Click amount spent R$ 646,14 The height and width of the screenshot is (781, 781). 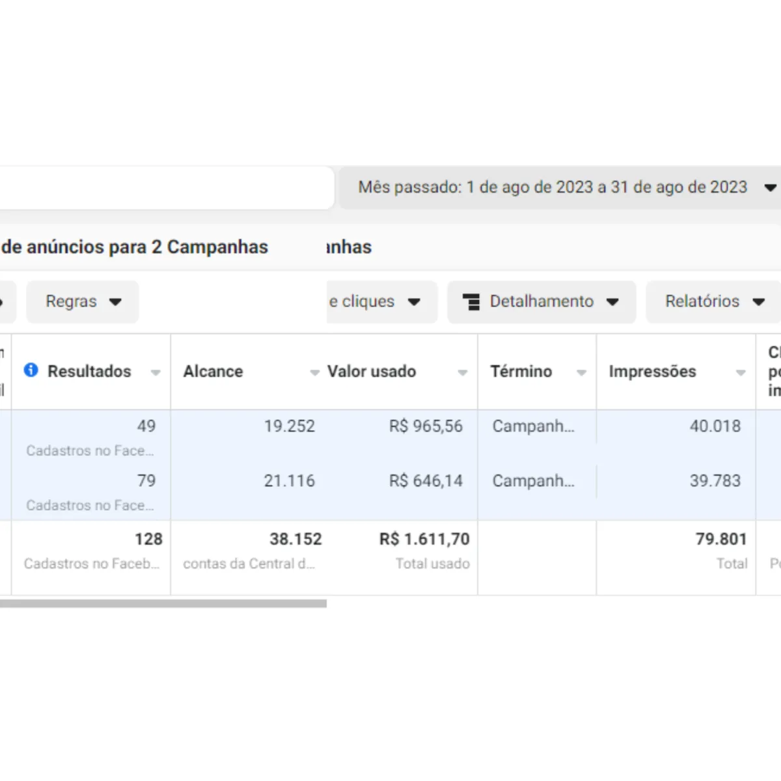click(426, 481)
